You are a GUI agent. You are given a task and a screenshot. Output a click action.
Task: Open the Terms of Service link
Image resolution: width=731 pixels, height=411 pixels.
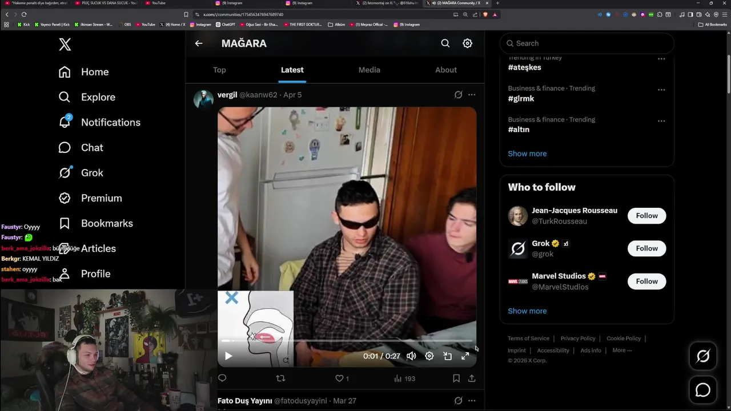pyautogui.click(x=528, y=339)
